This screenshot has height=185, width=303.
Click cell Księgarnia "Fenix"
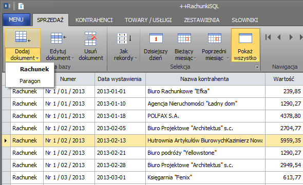[205, 177]
